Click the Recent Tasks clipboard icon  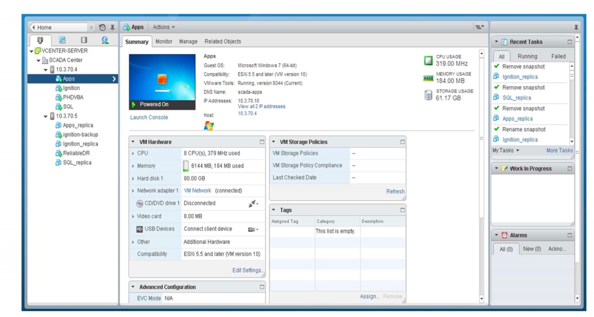point(504,42)
